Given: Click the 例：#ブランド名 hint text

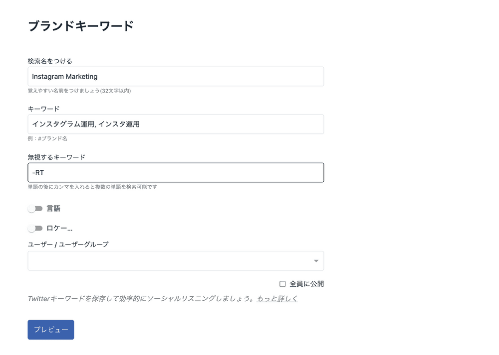Looking at the screenshot, I should (47, 139).
